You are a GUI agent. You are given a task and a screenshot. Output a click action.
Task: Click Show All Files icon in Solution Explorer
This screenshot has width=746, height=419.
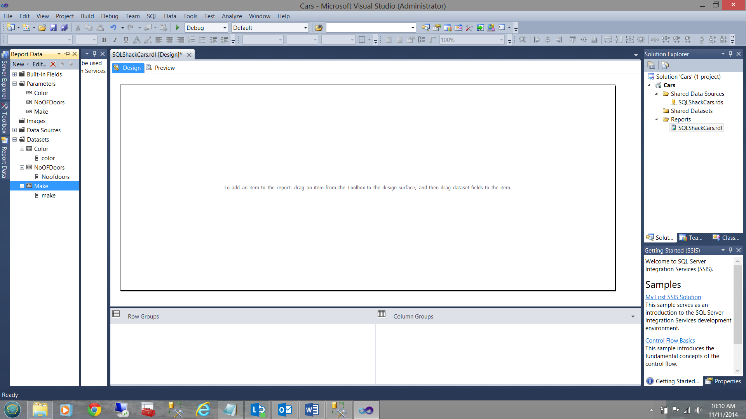click(665, 65)
